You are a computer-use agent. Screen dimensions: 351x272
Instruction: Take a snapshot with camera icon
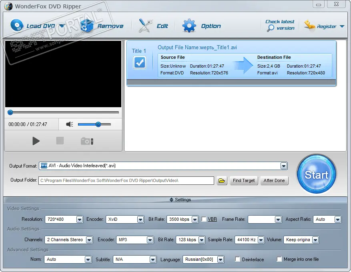pyautogui.click(x=87, y=141)
